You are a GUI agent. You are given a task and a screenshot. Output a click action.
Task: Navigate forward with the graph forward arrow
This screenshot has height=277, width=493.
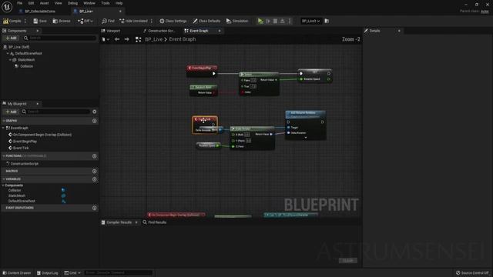click(x=126, y=39)
